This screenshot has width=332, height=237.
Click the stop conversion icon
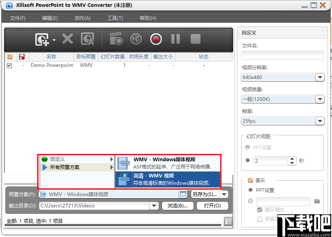(195, 39)
